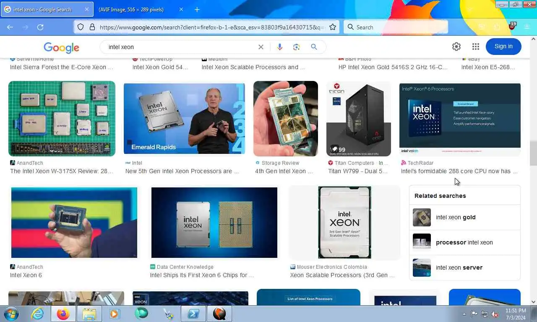This screenshot has height=322, width=537.
Task: Open thumbnail of Xeon chips on green mat
Action: (62, 119)
